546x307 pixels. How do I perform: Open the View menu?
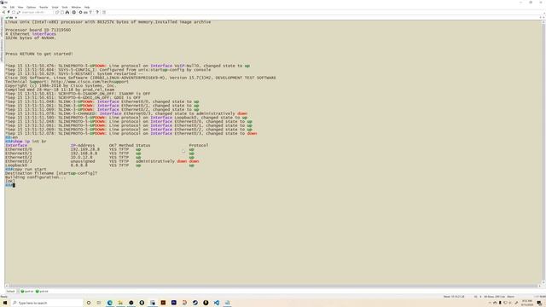pos(20,7)
